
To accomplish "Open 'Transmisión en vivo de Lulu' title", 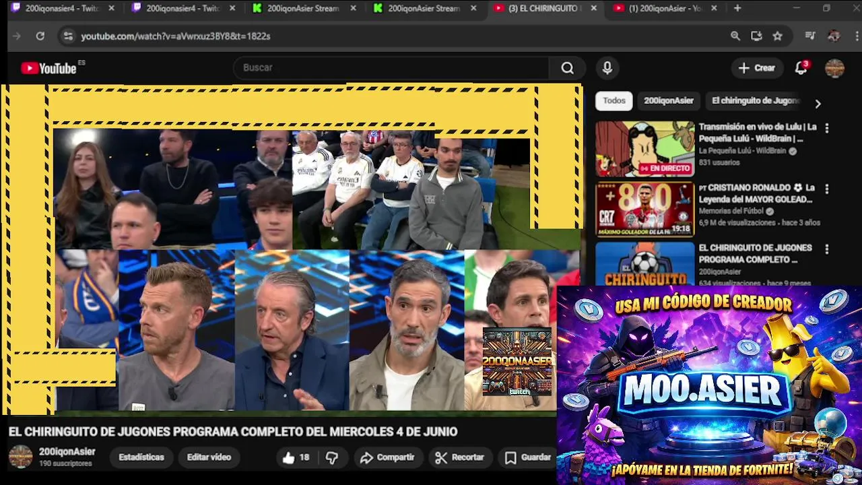I will tap(758, 133).
